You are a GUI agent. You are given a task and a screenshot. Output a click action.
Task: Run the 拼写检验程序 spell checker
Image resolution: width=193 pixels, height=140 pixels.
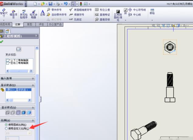(24, 14)
